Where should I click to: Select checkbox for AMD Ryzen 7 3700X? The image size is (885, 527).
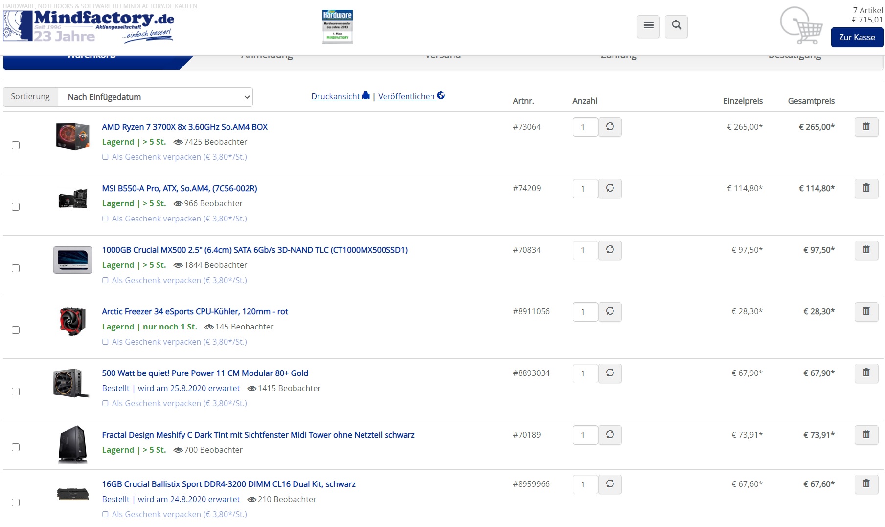pyautogui.click(x=16, y=145)
